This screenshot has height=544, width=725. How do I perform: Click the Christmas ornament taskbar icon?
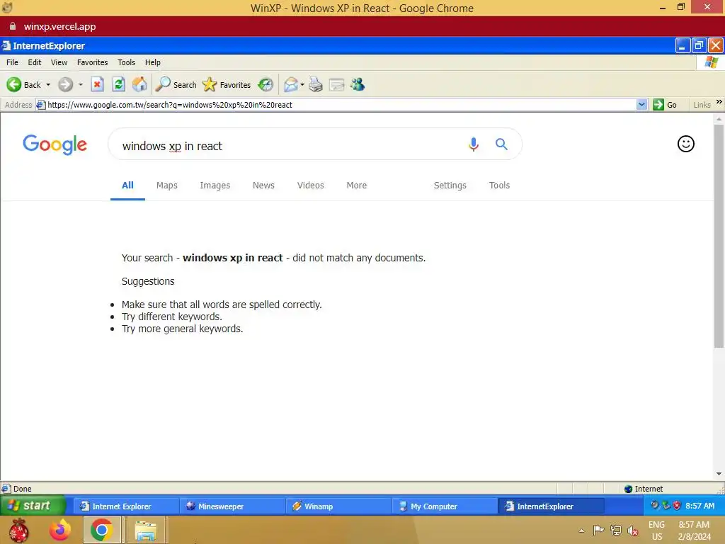19,530
